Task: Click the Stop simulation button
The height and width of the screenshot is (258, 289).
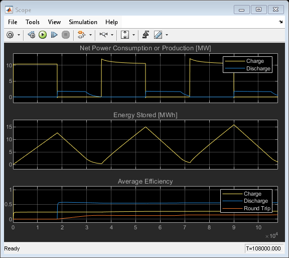Action: click(66, 35)
